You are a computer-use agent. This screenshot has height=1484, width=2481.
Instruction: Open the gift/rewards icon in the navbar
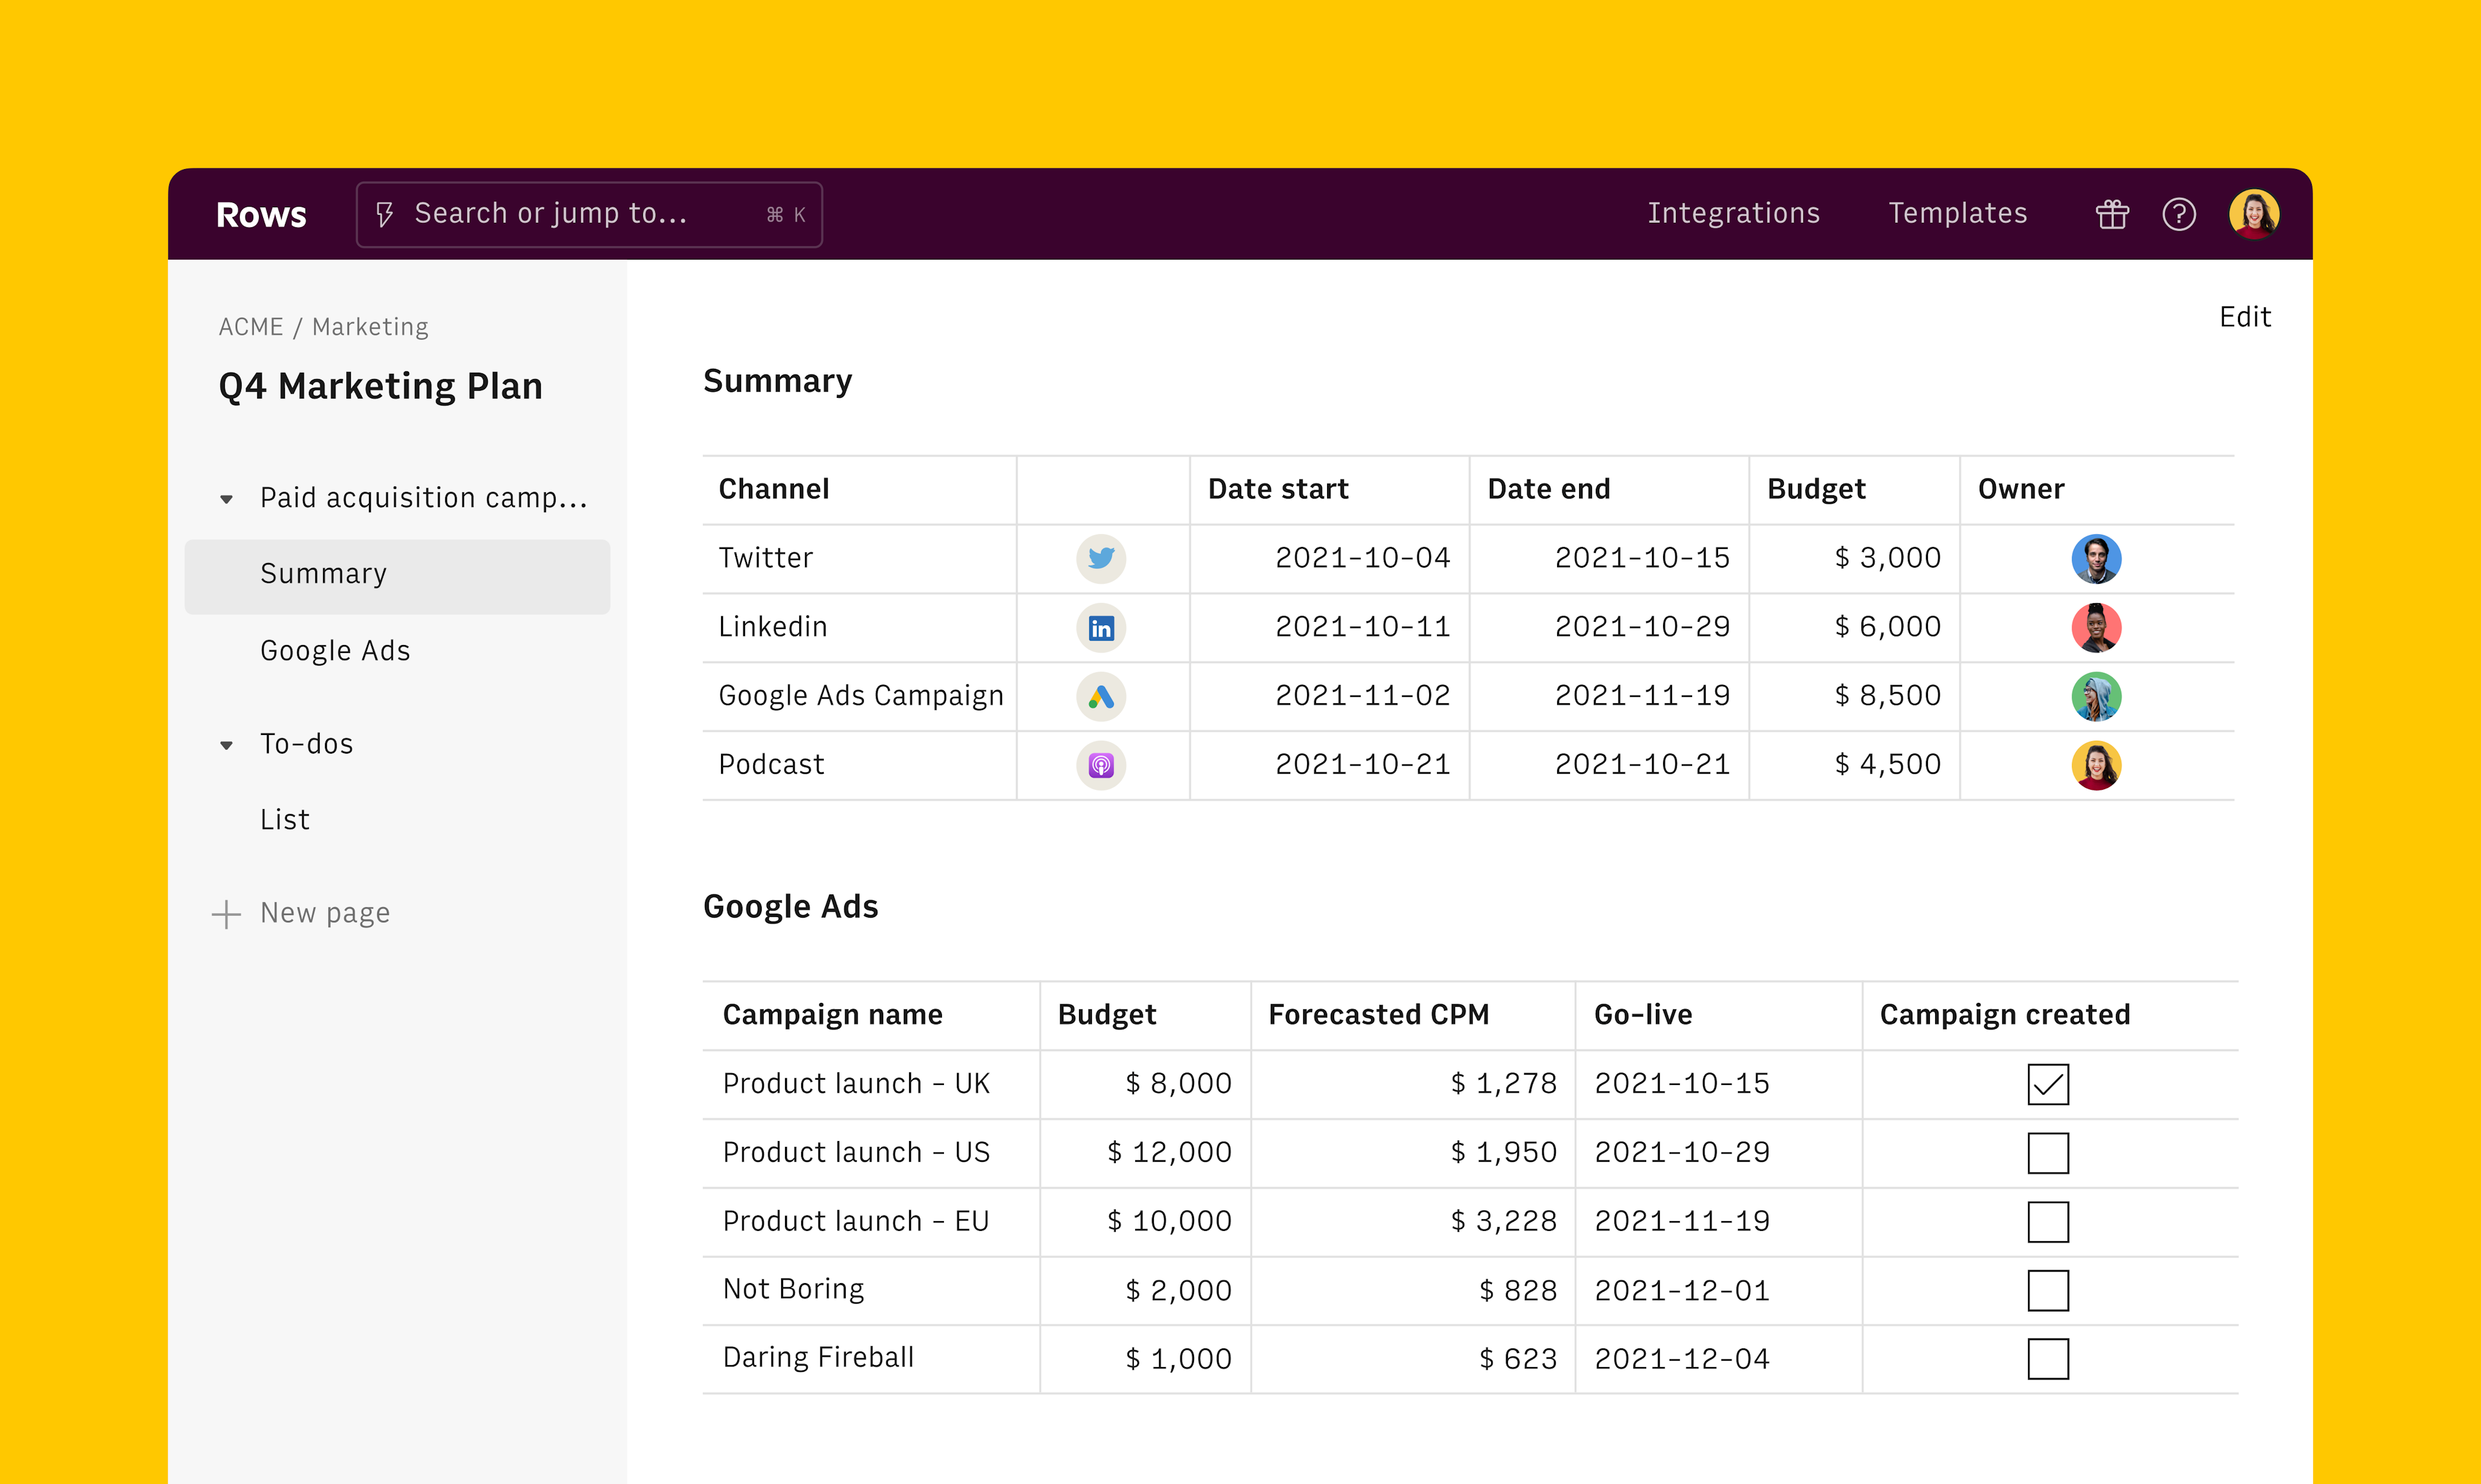[x=2112, y=213]
